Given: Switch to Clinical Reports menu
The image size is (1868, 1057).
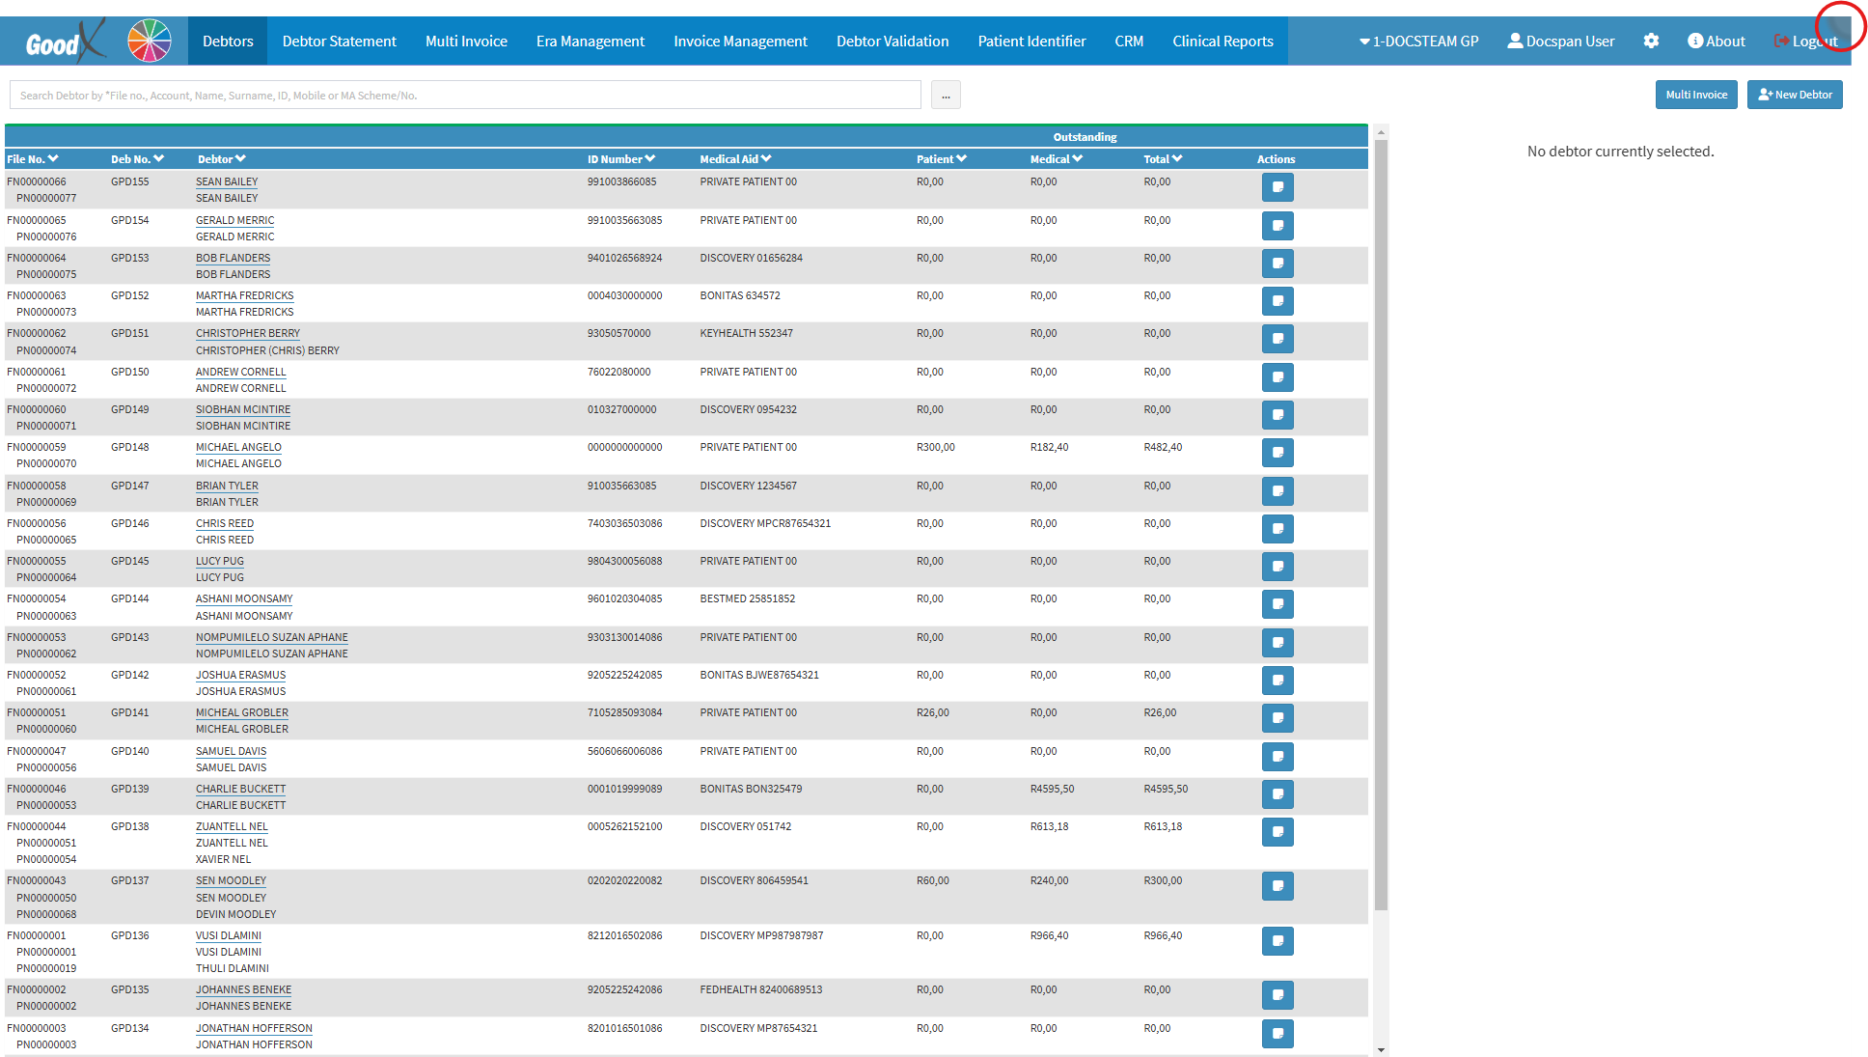Looking at the screenshot, I should 1222,42.
